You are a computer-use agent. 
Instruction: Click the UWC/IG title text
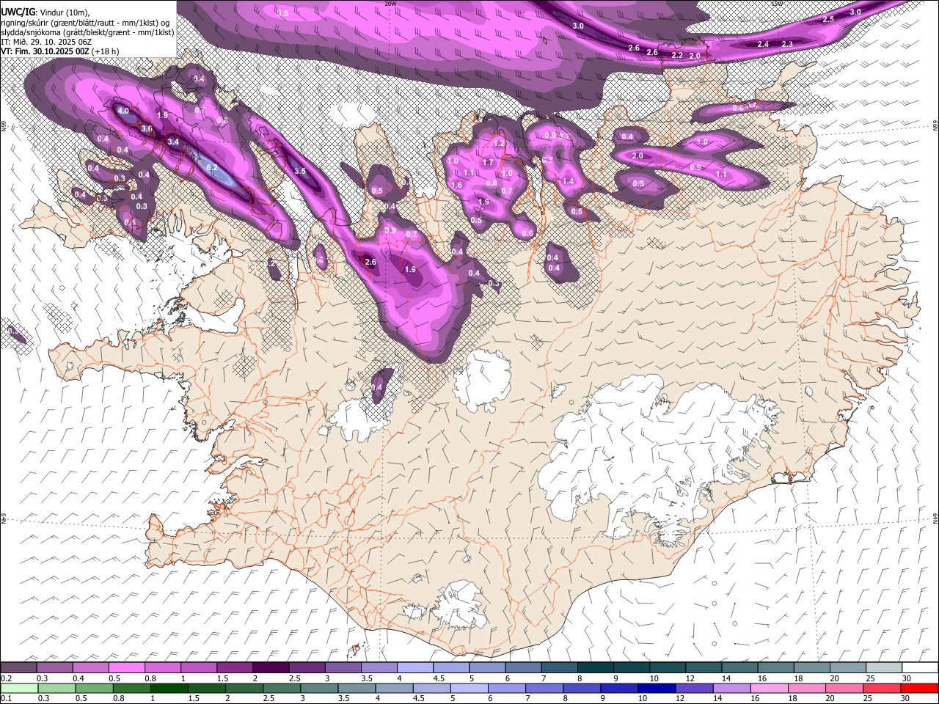click(18, 12)
